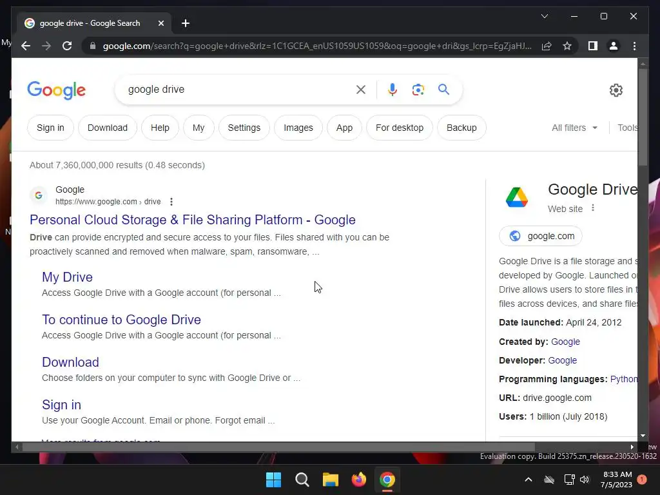This screenshot has height=495, width=660.
Task: Open the 'My Drive' sitelink
Action: [x=67, y=277]
